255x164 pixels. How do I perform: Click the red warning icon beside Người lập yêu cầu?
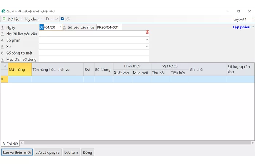147,32
